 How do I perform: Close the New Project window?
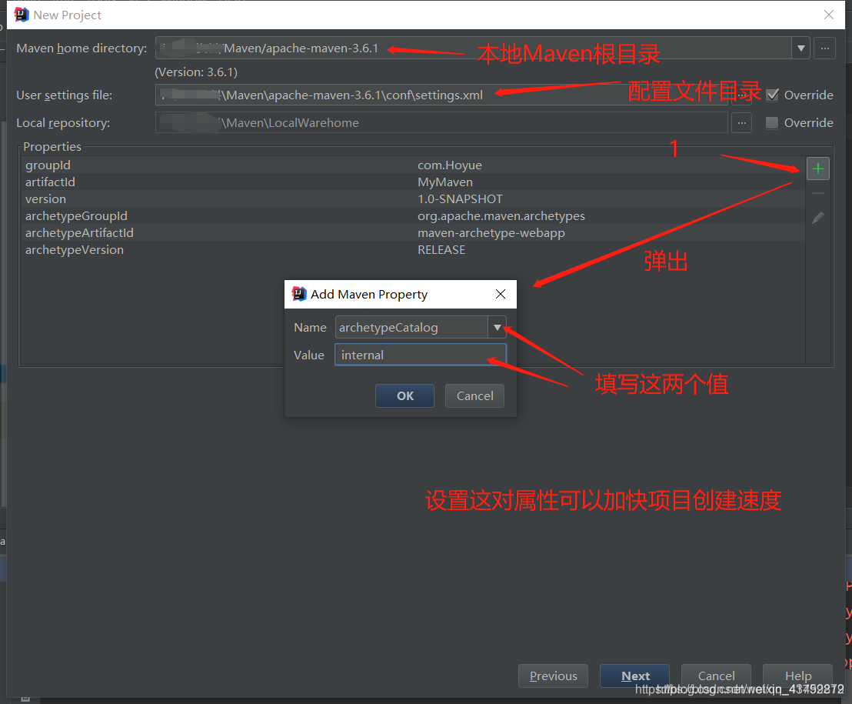click(829, 15)
